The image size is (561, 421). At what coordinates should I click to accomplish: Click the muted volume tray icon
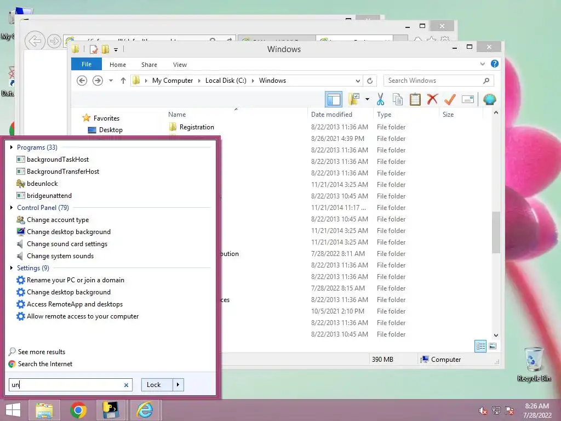(483, 411)
